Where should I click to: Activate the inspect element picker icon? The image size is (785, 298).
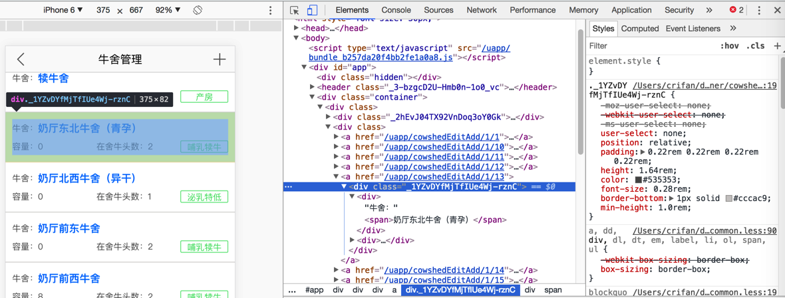click(294, 10)
